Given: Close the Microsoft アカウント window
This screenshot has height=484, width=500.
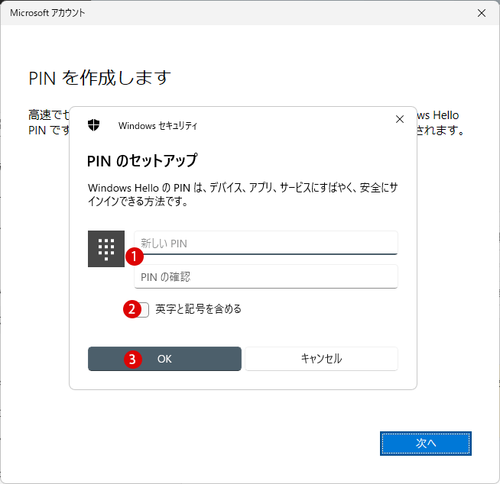Looking at the screenshot, I should click(x=482, y=13).
